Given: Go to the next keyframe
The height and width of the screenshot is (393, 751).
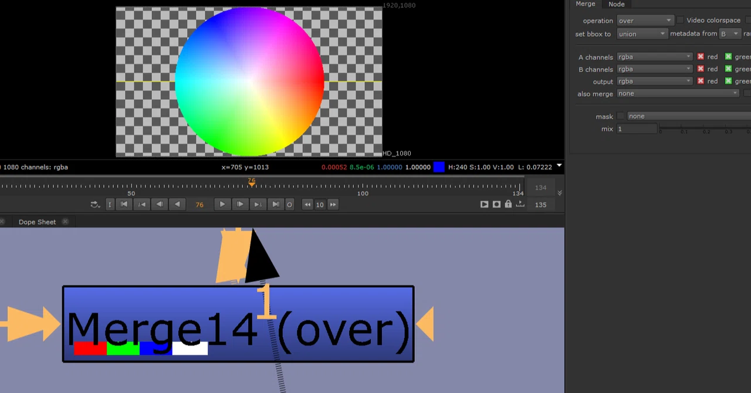Looking at the screenshot, I should pos(258,204).
